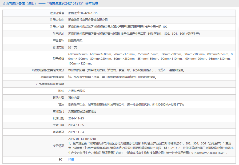Click the 产品储存条件及有效期 label
The height and width of the screenshot is (165, 239).
coord(50,84)
